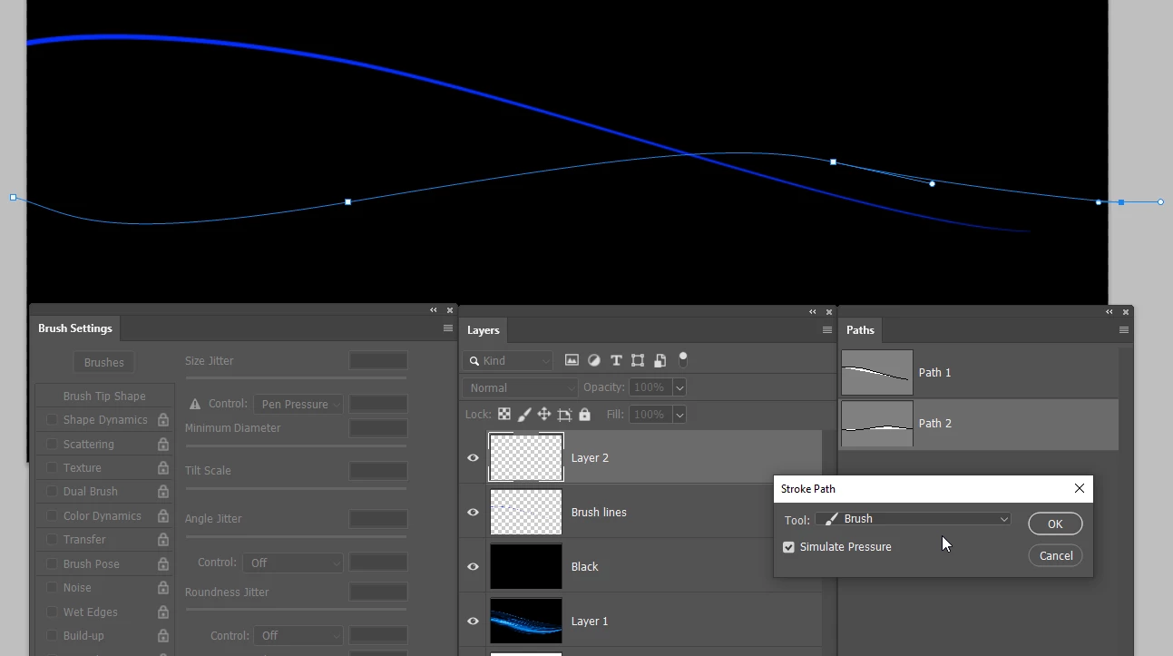Lock image pixels with brush icon
This screenshot has width=1173, height=656.
524,415
